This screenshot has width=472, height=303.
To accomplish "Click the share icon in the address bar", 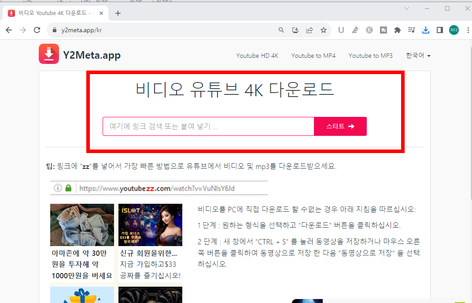I will 310,30.
